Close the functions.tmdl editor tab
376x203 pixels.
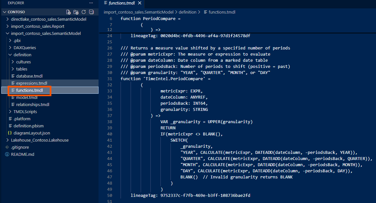(x=140, y=3)
